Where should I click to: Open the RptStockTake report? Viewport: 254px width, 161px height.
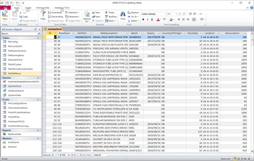coord(14,134)
